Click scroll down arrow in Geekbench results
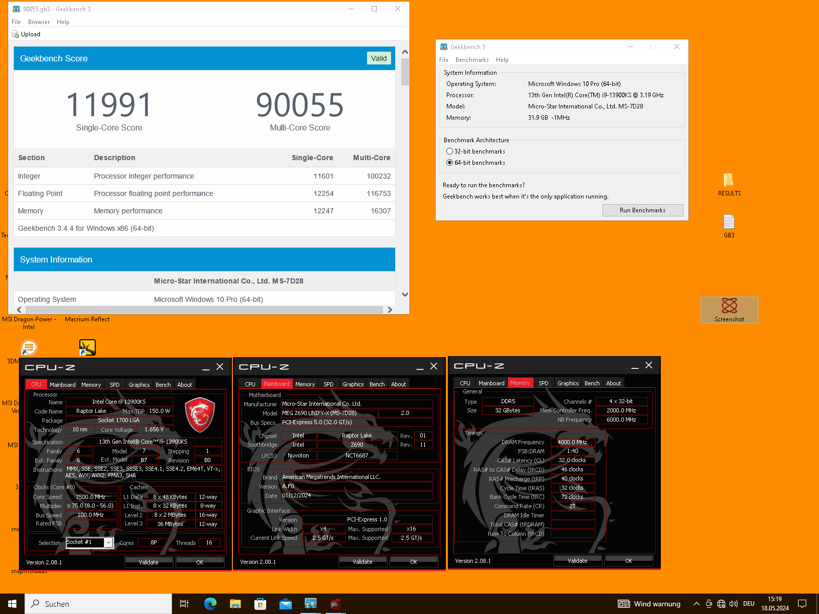819x614 pixels. point(405,294)
